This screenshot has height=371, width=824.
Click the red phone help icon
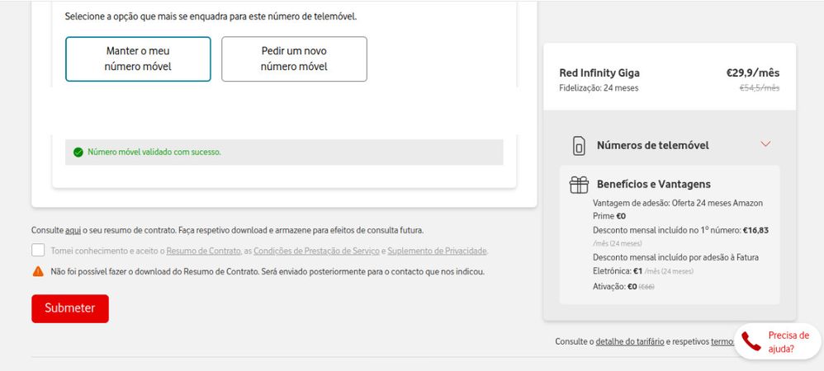pos(751,341)
